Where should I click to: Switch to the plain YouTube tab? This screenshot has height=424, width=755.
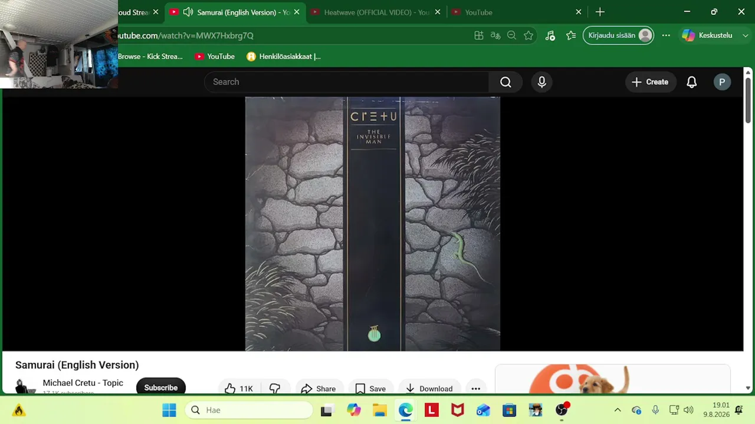(x=517, y=12)
